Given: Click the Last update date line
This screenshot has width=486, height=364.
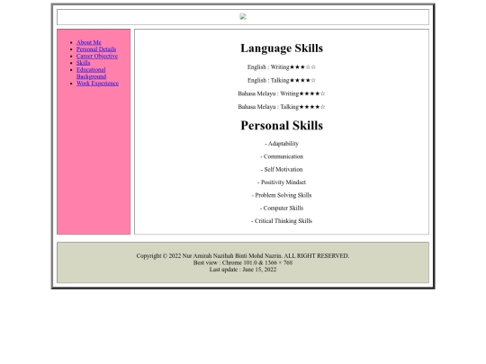Looking at the screenshot, I should point(243,270).
